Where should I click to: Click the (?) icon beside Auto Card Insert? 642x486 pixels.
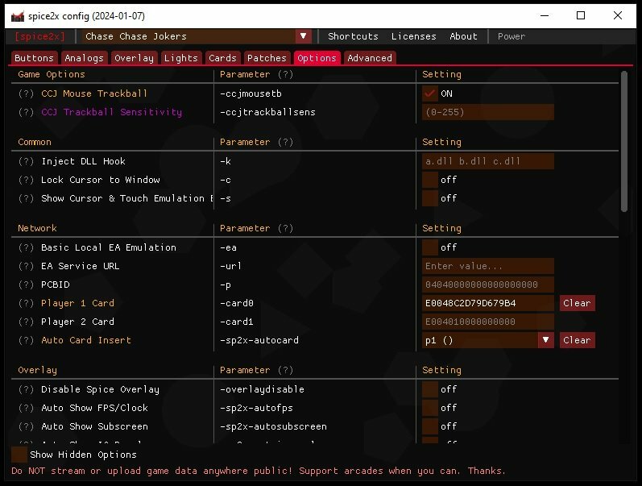(27, 340)
